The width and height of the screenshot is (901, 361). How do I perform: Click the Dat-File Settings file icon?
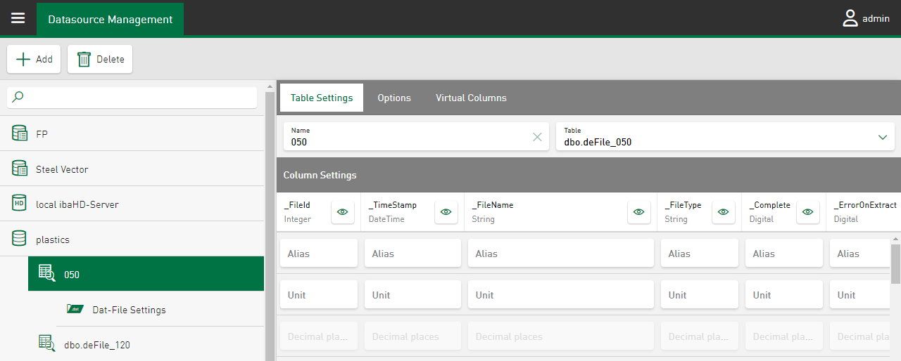click(75, 309)
